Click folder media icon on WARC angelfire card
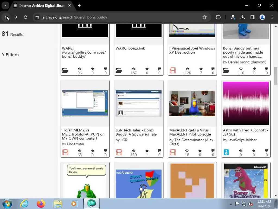Viewport: 278px width, 209px height. (x=65, y=70)
